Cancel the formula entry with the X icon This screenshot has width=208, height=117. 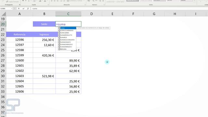[x=19, y=8]
